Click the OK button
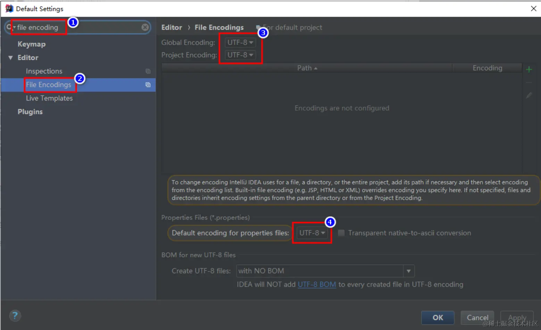The height and width of the screenshot is (330, 541). [438, 318]
